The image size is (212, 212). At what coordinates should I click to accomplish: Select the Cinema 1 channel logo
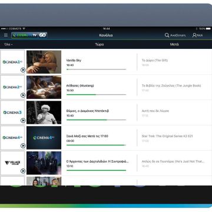[x=12, y=62]
